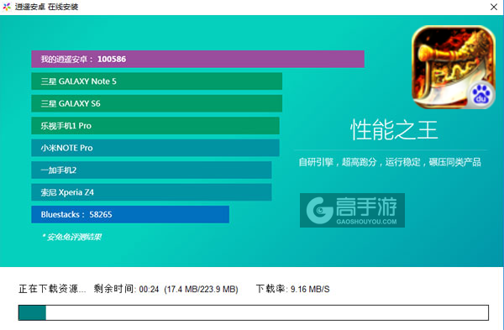Click the installer logo icon in title bar
The width and height of the screenshot is (504, 330).
coord(7,7)
